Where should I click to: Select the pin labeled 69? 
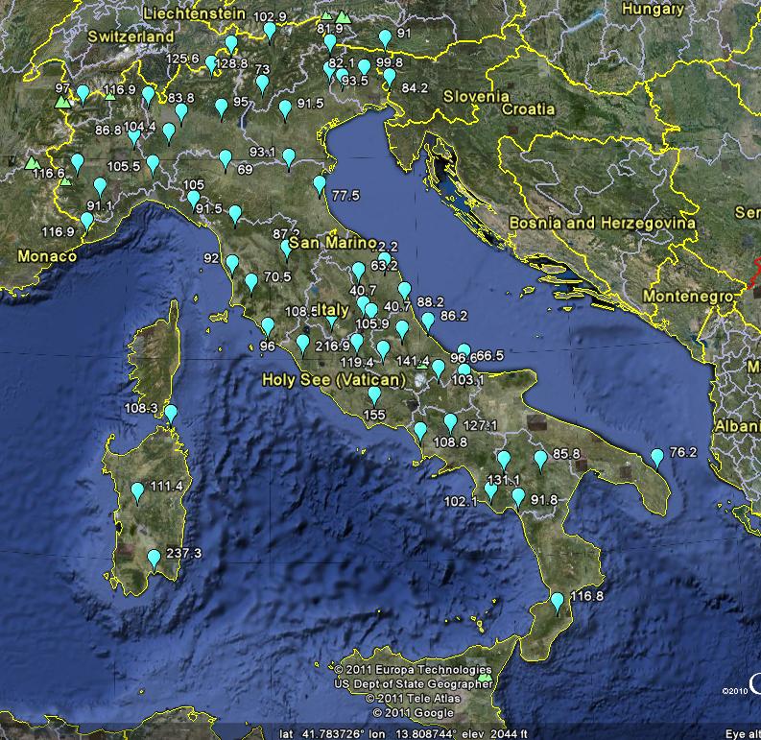[226, 158]
